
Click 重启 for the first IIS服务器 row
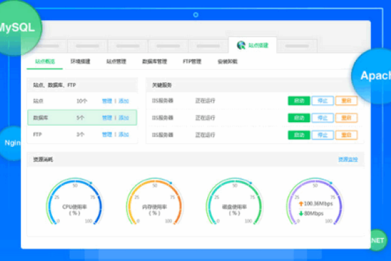click(x=347, y=100)
